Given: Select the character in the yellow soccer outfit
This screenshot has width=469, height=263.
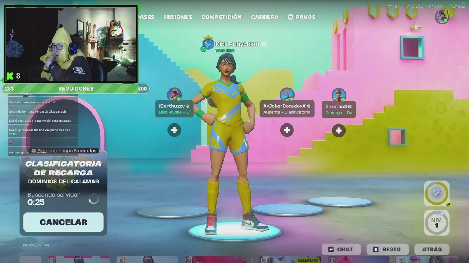Looking at the screenshot, I should pos(227,144).
